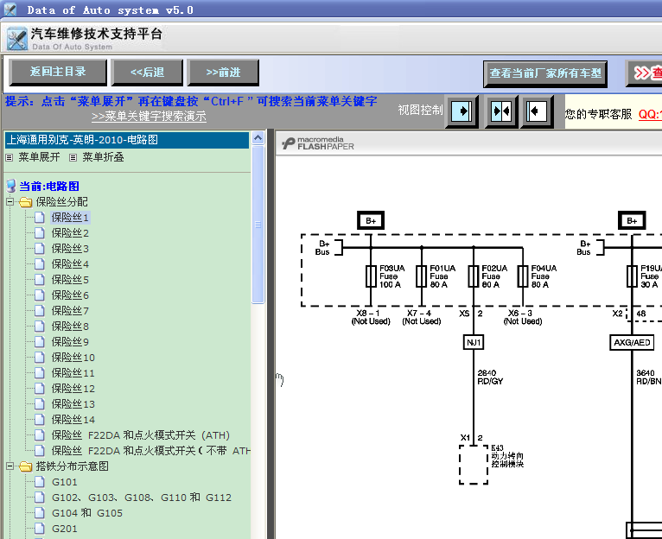This screenshot has width=662, height=539.
Task: Click the F02UA Fuse 80 A label
Action: 494,276
